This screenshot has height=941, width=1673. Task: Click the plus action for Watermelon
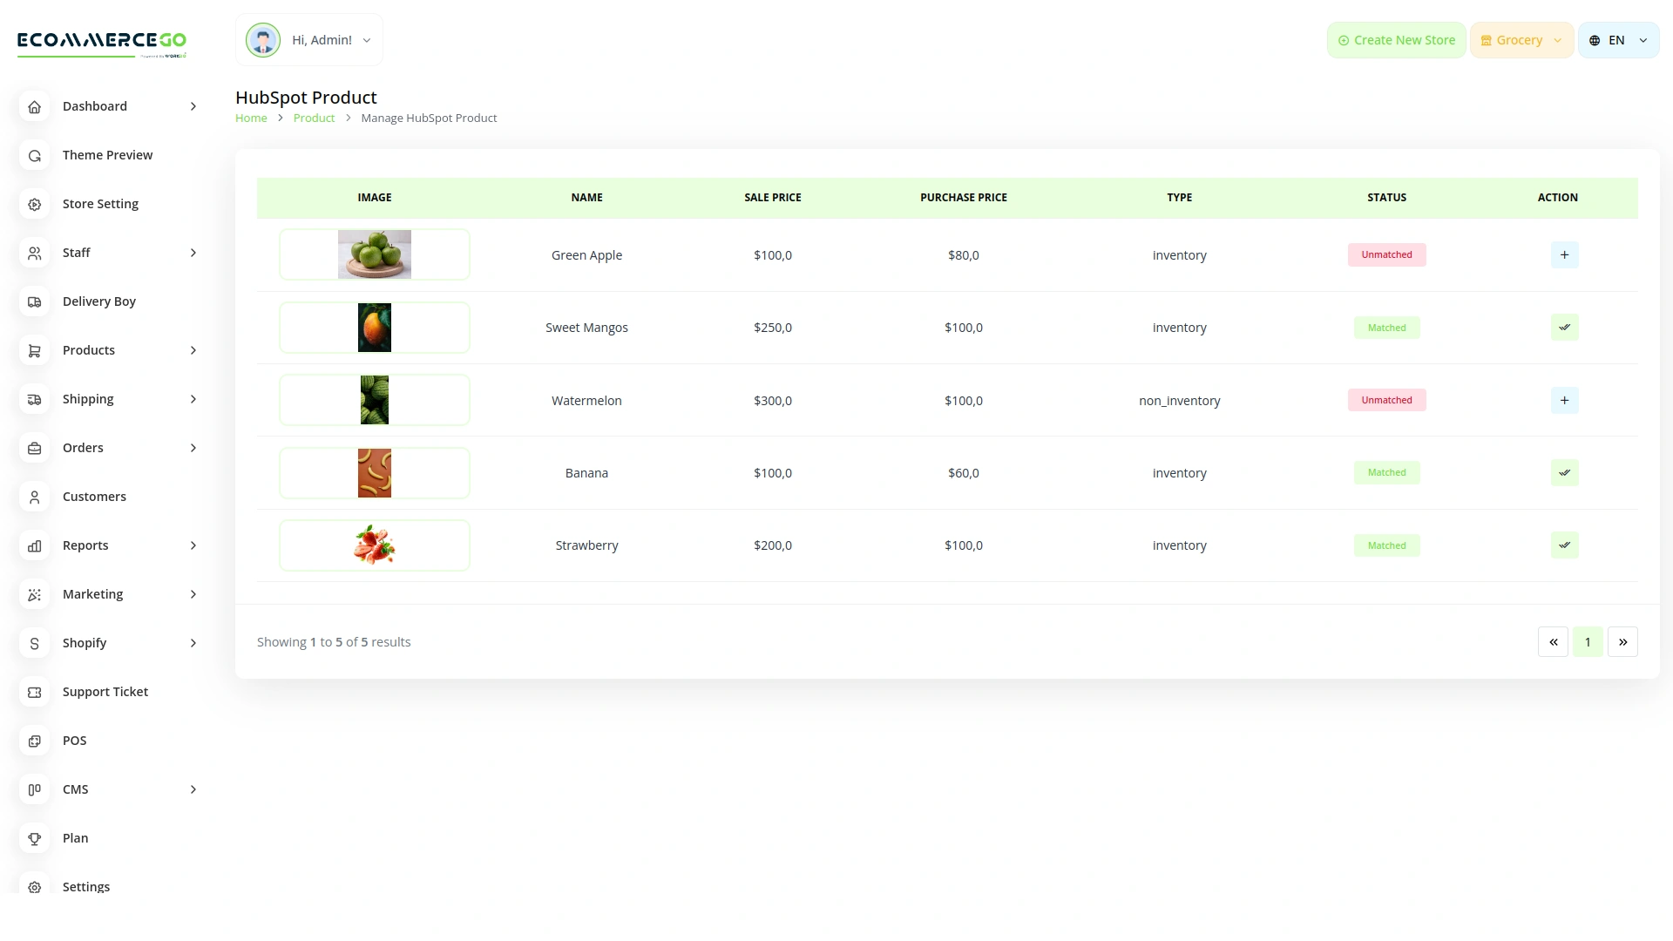[x=1564, y=400]
